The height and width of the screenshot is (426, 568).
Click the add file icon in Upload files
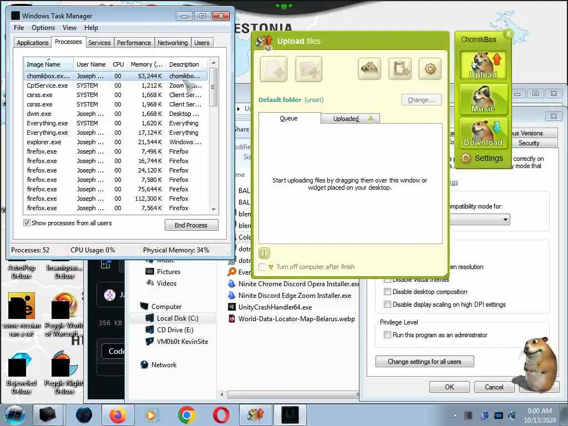coord(273,69)
